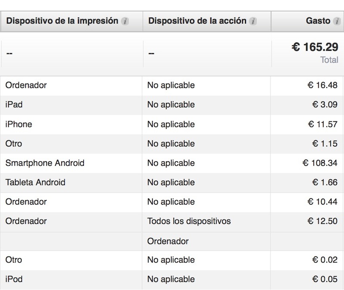Click the Total label under the spend sum
The image size is (344, 290).
[x=329, y=60]
